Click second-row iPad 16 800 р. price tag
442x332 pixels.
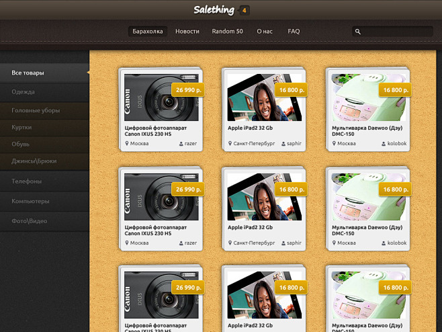coord(292,190)
